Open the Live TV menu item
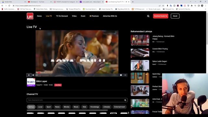208x117 pixels. [49, 16]
